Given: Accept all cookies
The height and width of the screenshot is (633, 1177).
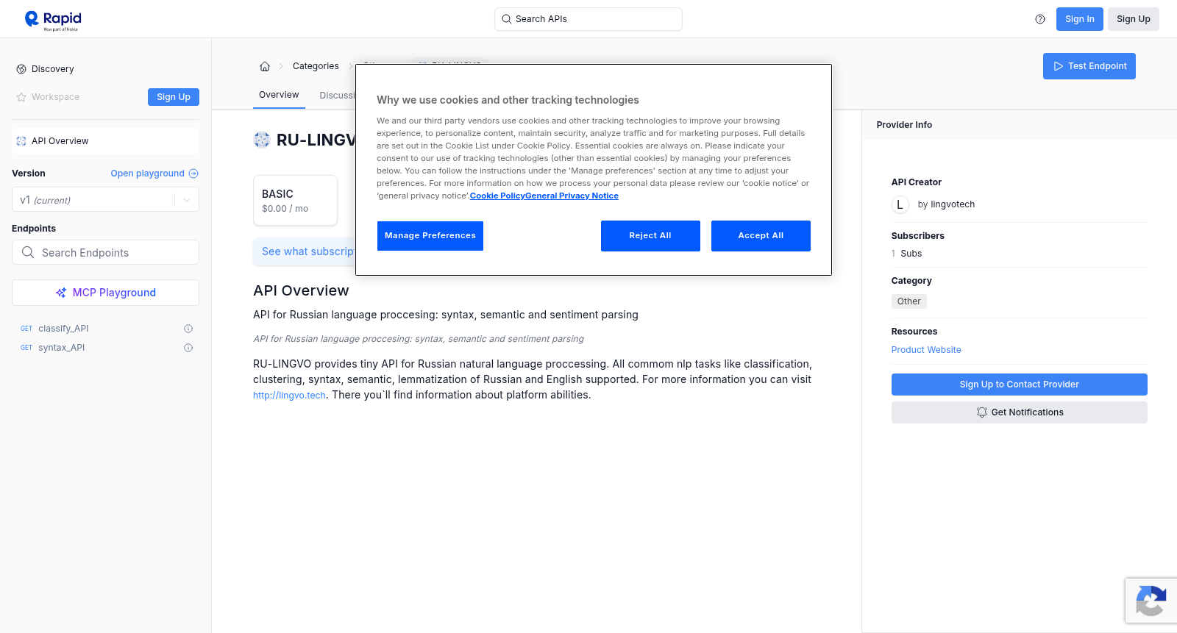Looking at the screenshot, I should click(x=761, y=236).
